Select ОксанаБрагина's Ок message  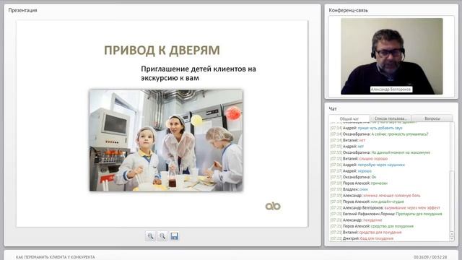(353, 177)
